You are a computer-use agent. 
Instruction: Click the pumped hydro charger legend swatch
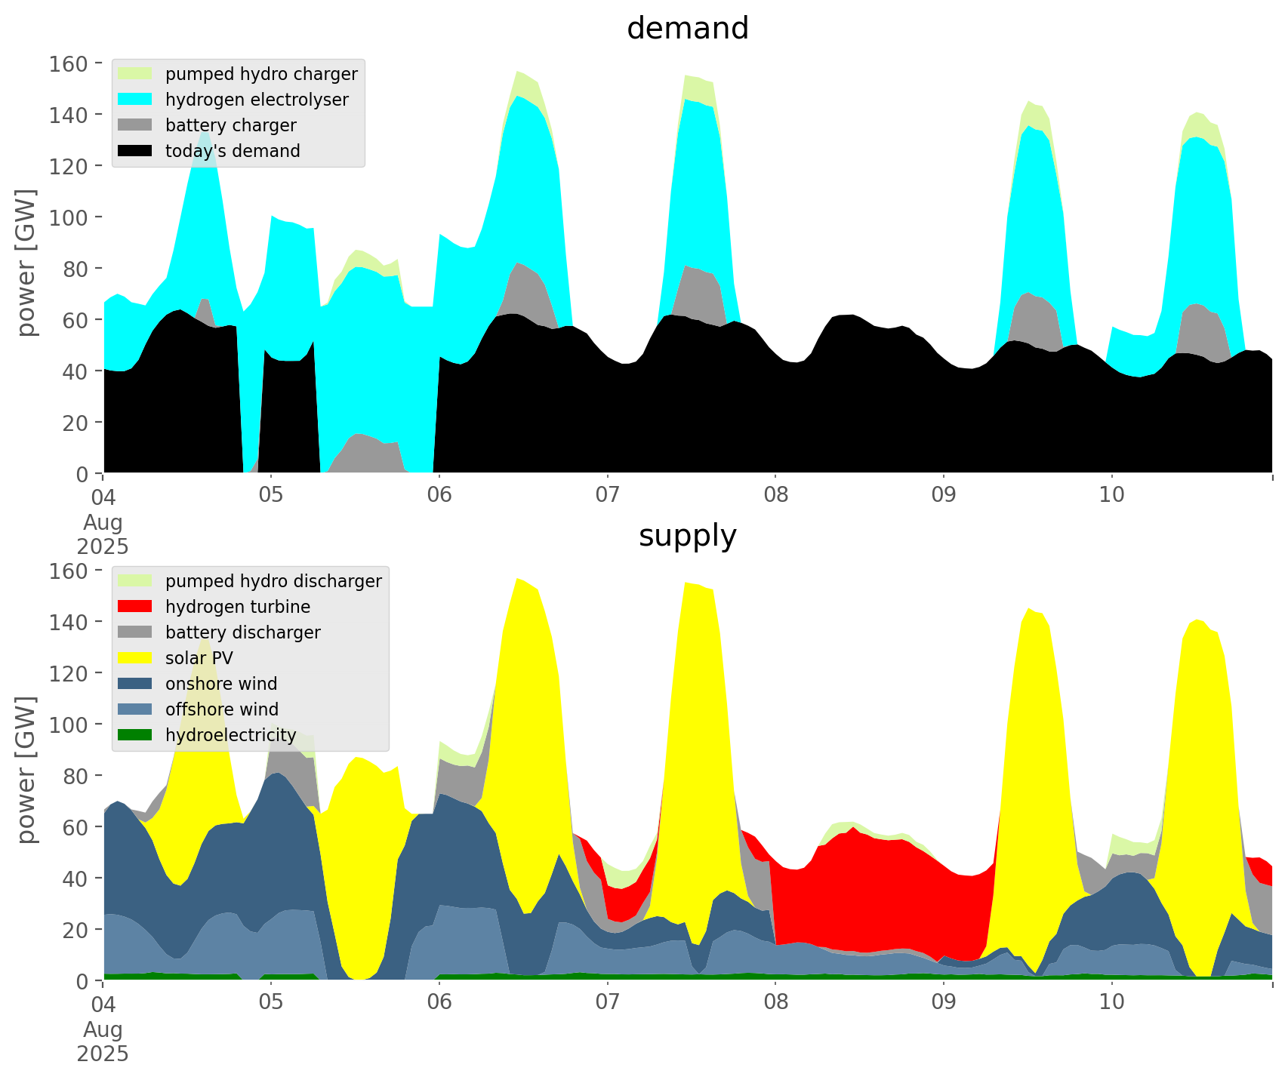pos(135,74)
